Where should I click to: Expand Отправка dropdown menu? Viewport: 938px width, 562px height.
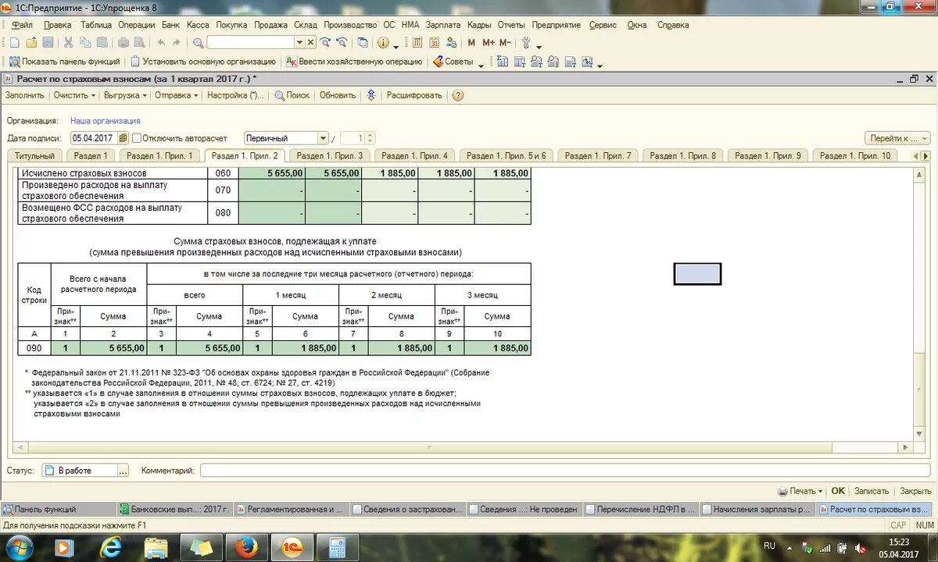[177, 95]
